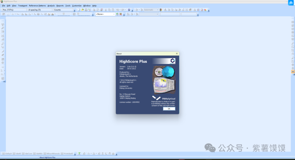Click the d-spacing field
This screenshot has height=160, width=295.
coord(40,10)
